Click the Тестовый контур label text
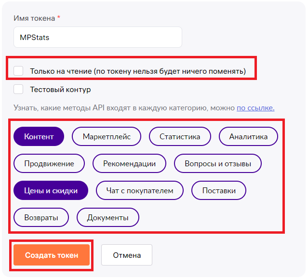Image resolution: width=308 pixels, height=279 pixels. 60,90
